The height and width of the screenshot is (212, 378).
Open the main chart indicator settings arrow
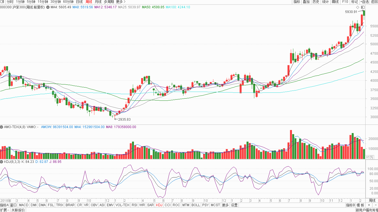[48, 7]
